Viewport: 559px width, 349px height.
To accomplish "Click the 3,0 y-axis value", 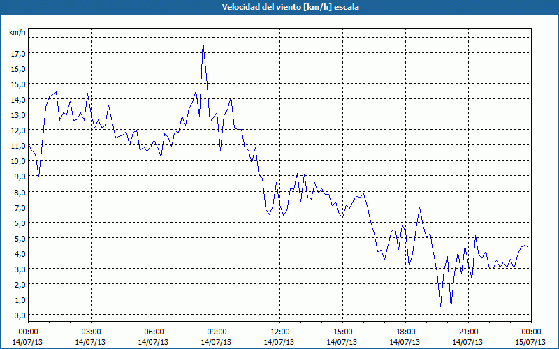I will pos(20,269).
